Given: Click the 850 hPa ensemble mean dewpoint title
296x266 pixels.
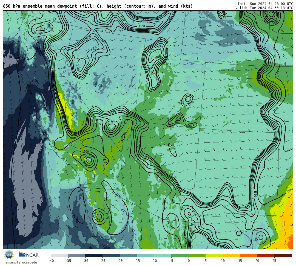Looking at the screenshot, I should click(x=98, y=6).
